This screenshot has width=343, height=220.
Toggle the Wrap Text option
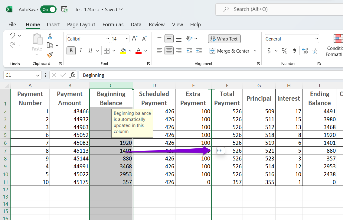click(x=224, y=39)
